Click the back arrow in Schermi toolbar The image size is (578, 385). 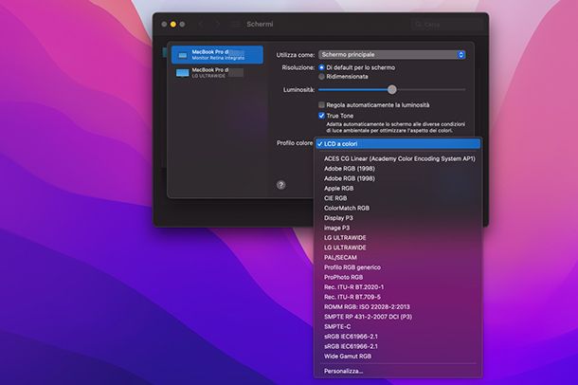pos(201,25)
